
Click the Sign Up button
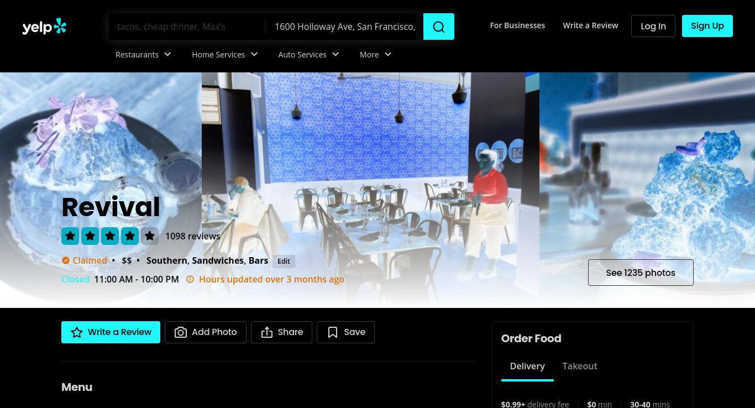tap(707, 26)
